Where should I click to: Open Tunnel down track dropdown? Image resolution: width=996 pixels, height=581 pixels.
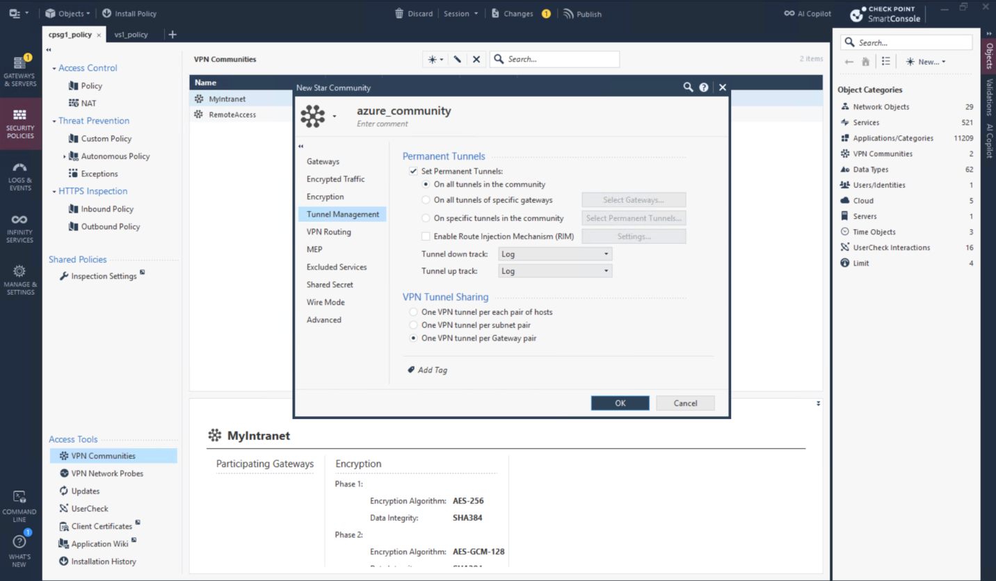click(x=555, y=254)
